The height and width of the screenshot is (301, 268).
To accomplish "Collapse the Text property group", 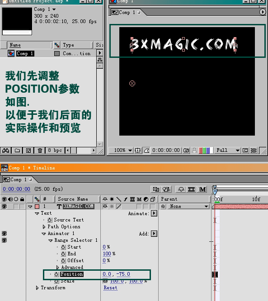I will click(37, 213).
